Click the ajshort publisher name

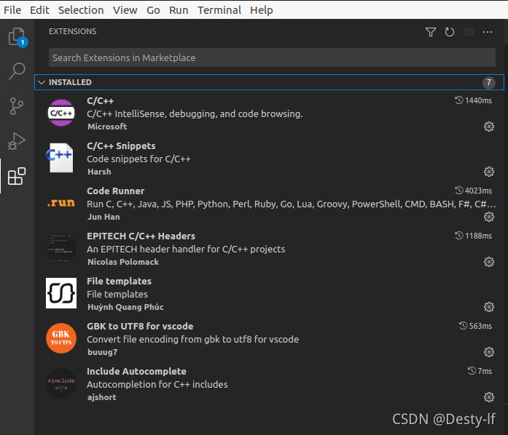tap(102, 397)
